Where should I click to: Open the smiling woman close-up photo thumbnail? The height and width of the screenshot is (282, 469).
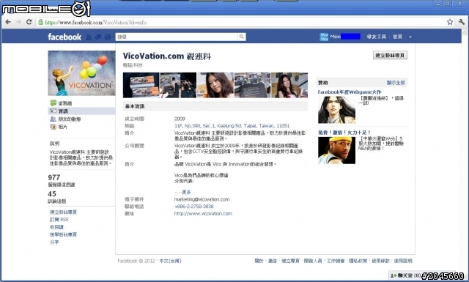(x=215, y=85)
